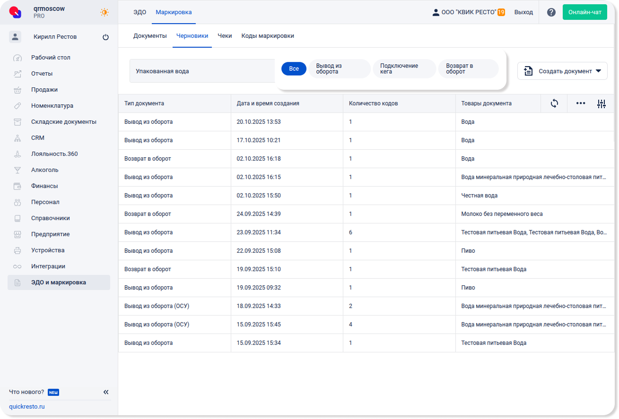Filter by Возврат в оборот chip
The width and height of the screenshot is (619, 419).
468,69
